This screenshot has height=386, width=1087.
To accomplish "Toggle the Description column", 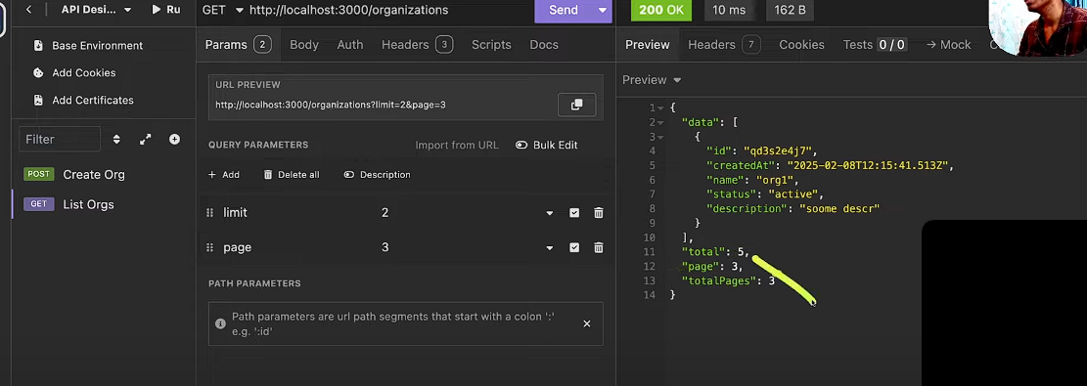I will point(377,175).
